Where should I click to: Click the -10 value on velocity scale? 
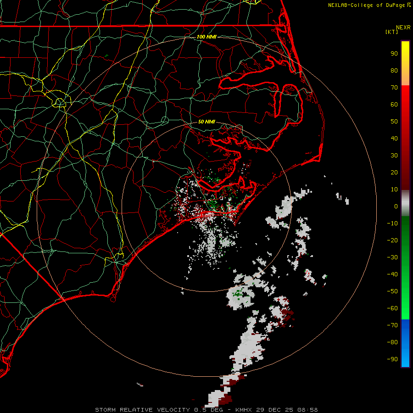click(392, 223)
